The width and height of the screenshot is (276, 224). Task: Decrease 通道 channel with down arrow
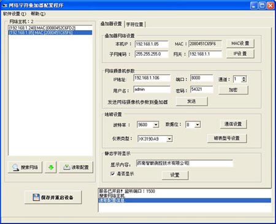click(x=243, y=80)
